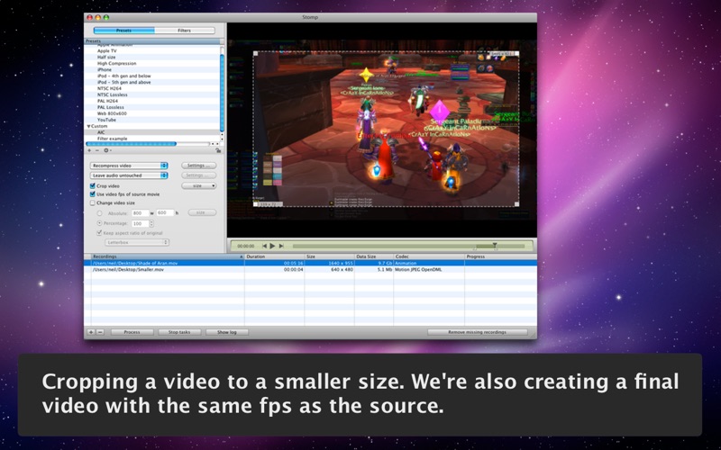Click the size button beside Absolute

coord(202,212)
